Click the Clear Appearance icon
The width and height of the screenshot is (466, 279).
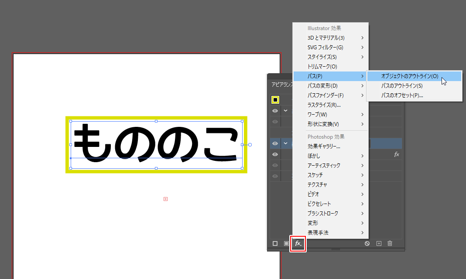(x=367, y=243)
